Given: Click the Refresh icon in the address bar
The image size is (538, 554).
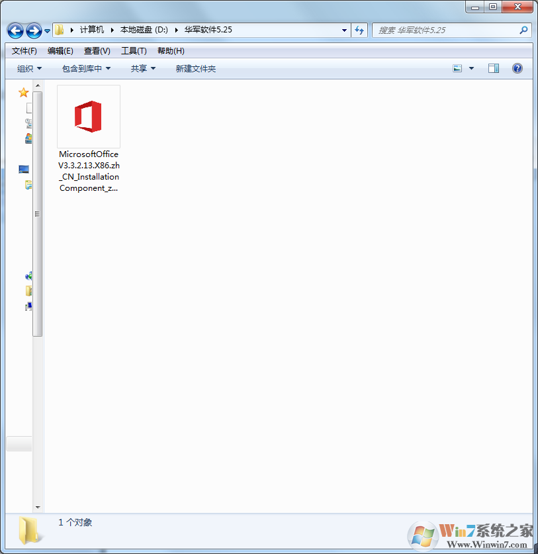Looking at the screenshot, I should 359,30.
